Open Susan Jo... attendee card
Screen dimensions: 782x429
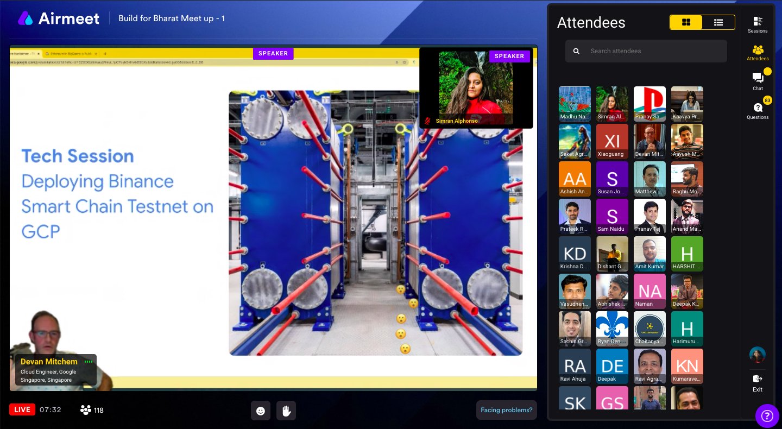point(612,179)
